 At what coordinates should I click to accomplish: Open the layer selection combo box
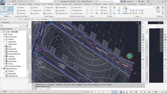(142, 8)
